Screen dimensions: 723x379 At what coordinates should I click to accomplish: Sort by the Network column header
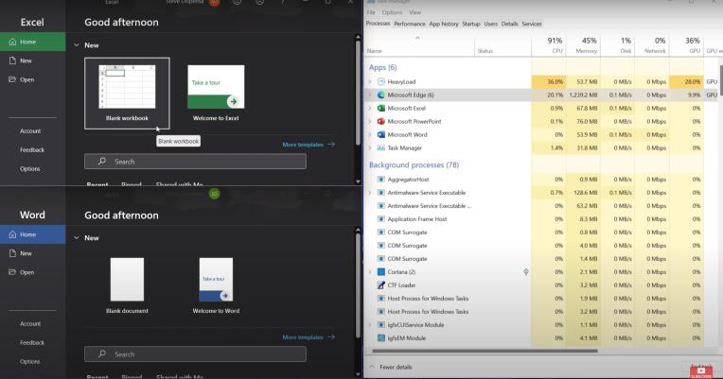(651, 45)
